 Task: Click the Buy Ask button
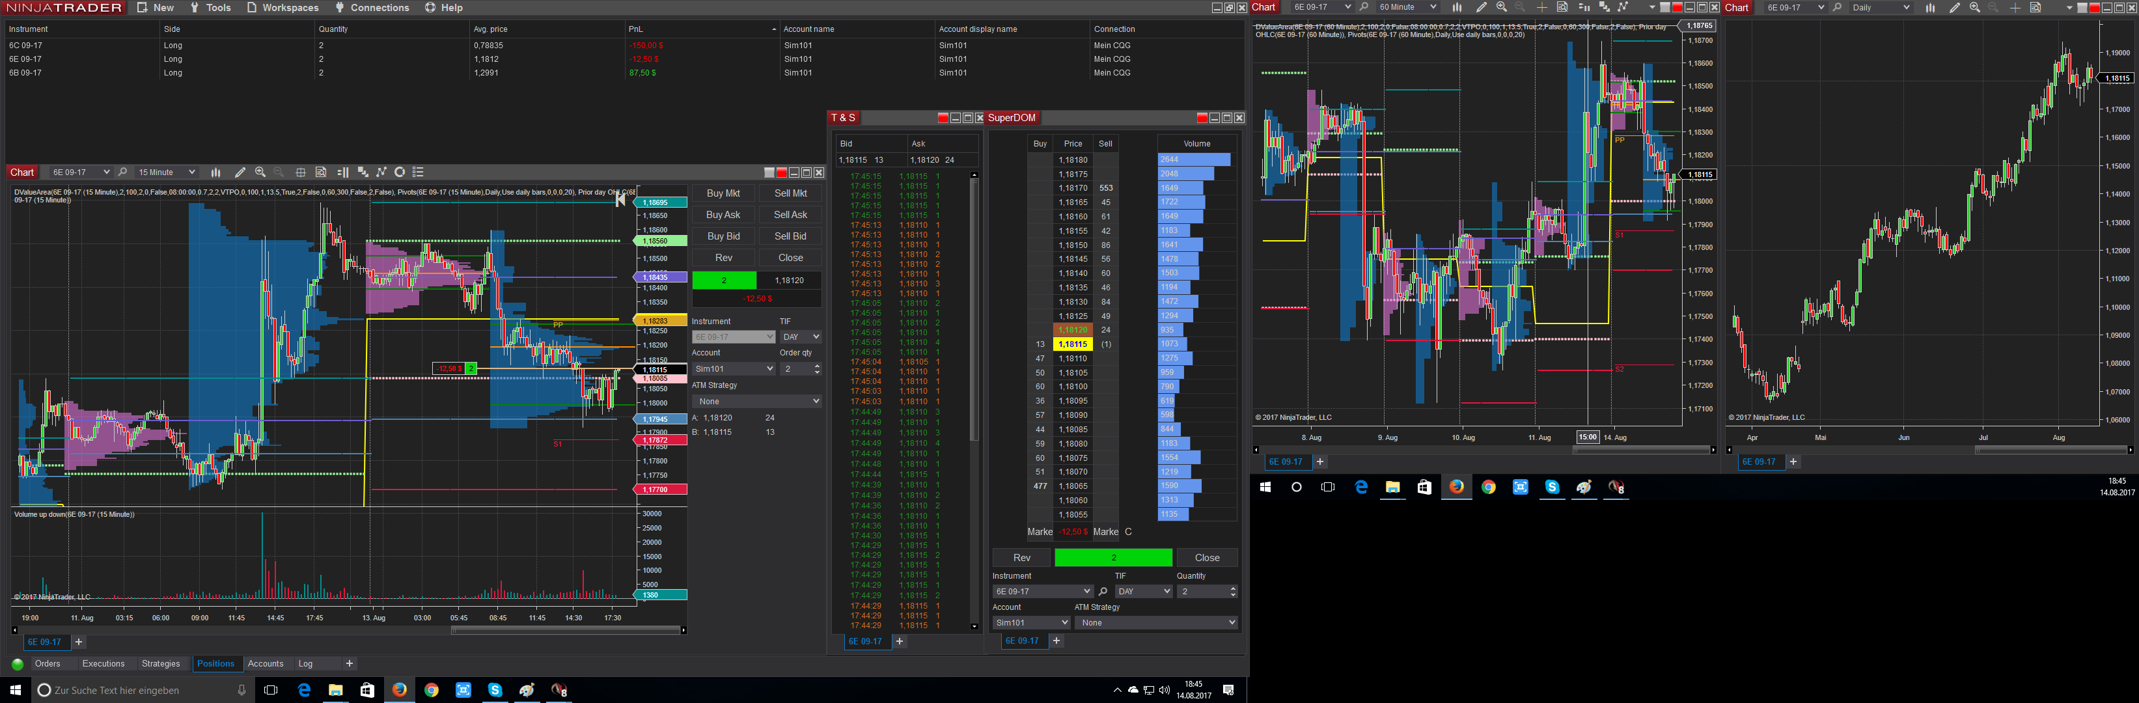click(x=723, y=215)
